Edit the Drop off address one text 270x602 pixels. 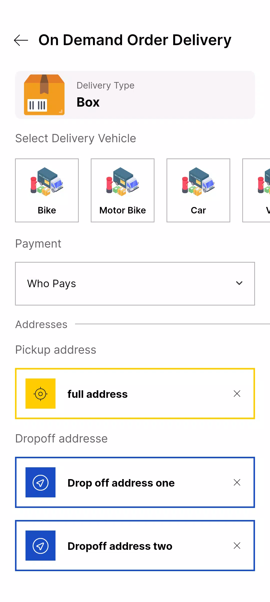point(121,483)
